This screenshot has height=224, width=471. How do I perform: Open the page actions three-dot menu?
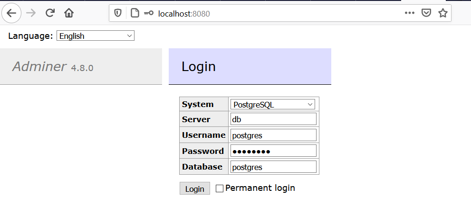click(x=409, y=13)
